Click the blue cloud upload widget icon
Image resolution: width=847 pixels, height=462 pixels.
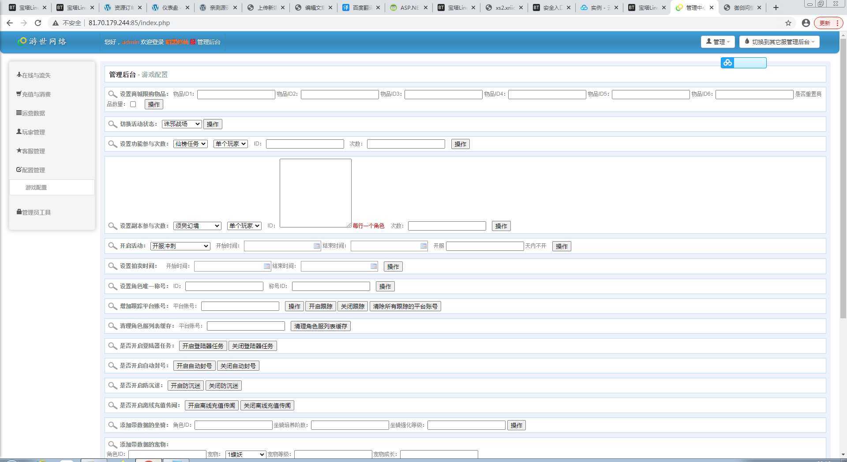[x=727, y=63]
